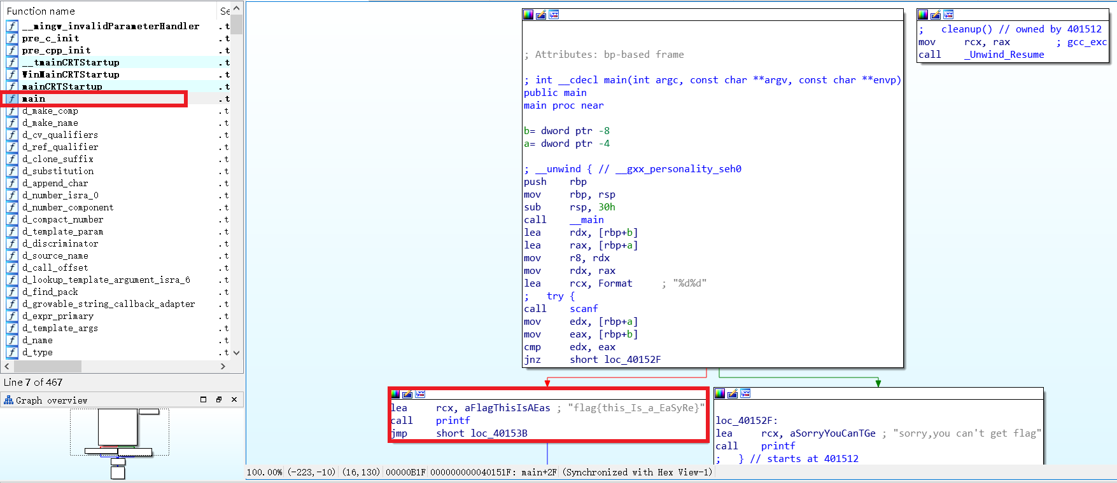Select main in the function list
This screenshot has height=483, width=1117.
118,99
